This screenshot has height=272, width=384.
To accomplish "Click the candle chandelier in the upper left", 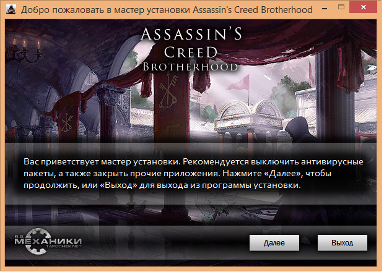I will [25, 51].
